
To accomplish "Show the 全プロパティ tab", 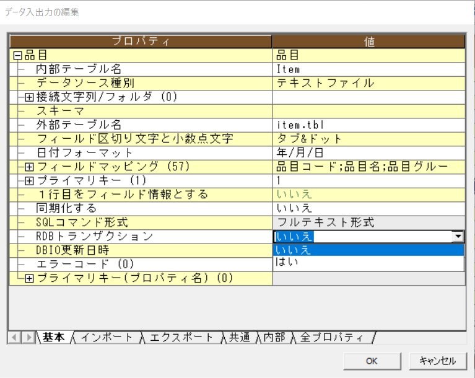I will (333, 337).
